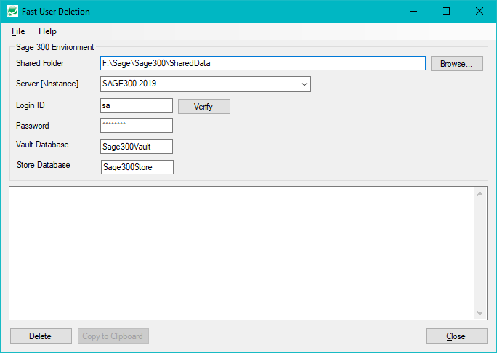Minimize the Fast User Deletion window

tap(413, 11)
